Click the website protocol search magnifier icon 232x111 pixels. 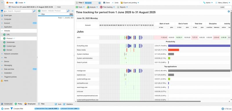pos(68,11)
